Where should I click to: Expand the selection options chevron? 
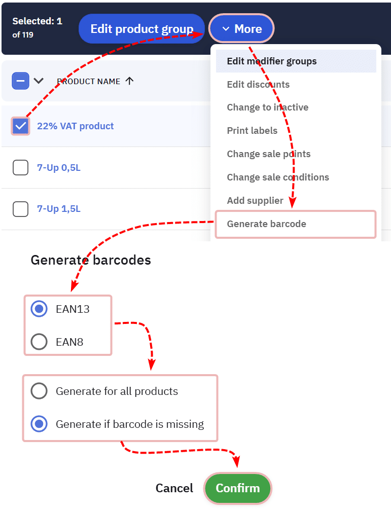39,81
